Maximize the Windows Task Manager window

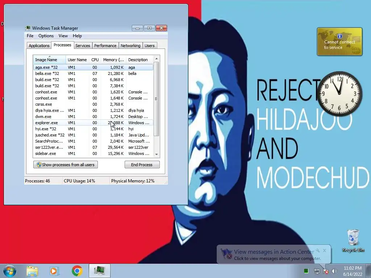click(149, 28)
